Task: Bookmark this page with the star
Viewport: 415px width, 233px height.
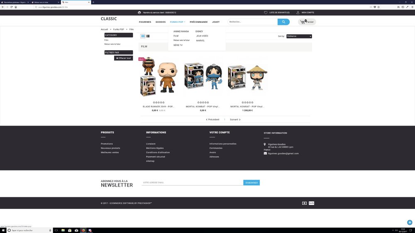Action: tap(378, 7)
